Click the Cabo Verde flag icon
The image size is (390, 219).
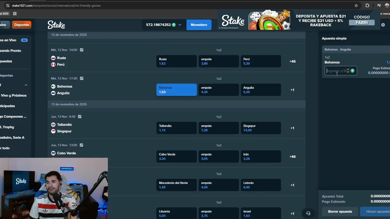pyautogui.click(x=53, y=153)
